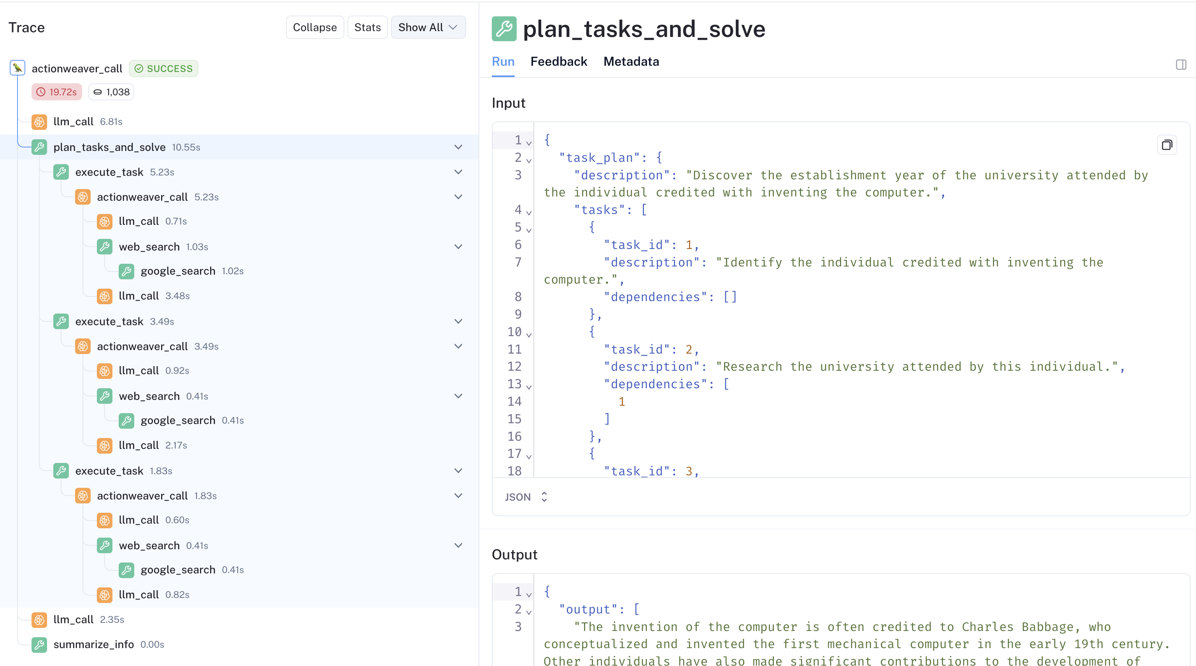Collapse the web_search 0.41s node under execute_task 3.49s
1196x666 pixels.
point(458,396)
